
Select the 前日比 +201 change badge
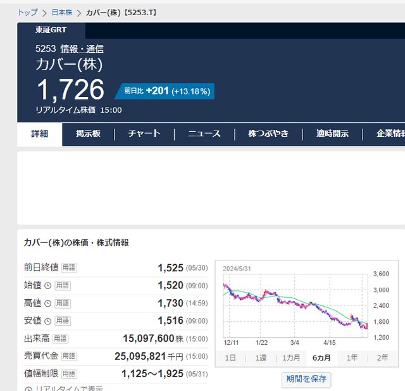click(165, 91)
